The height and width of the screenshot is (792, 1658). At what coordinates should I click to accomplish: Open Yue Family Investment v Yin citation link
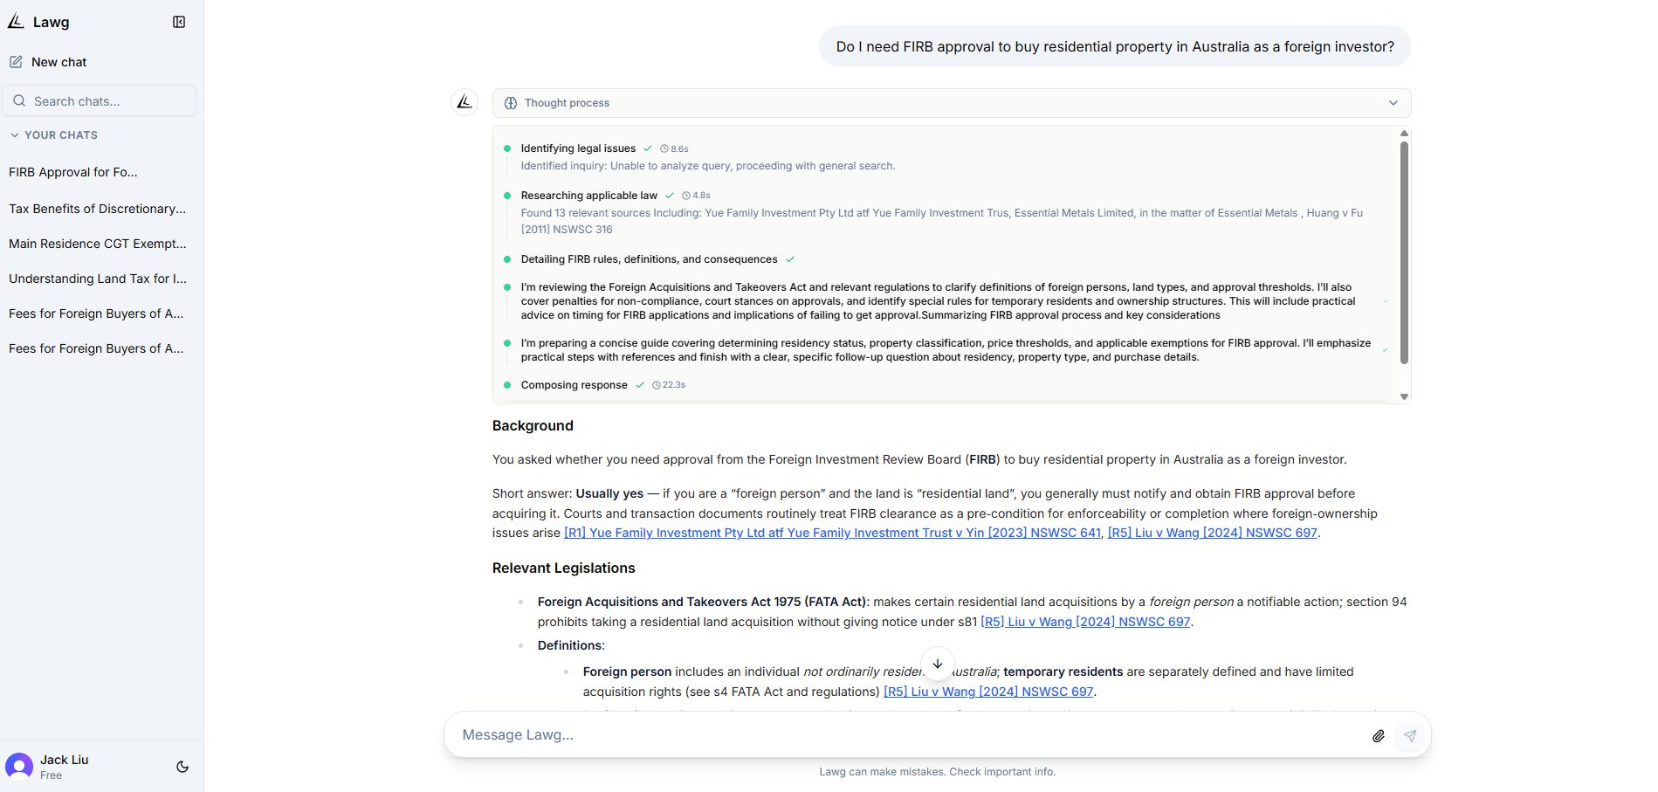832,533
